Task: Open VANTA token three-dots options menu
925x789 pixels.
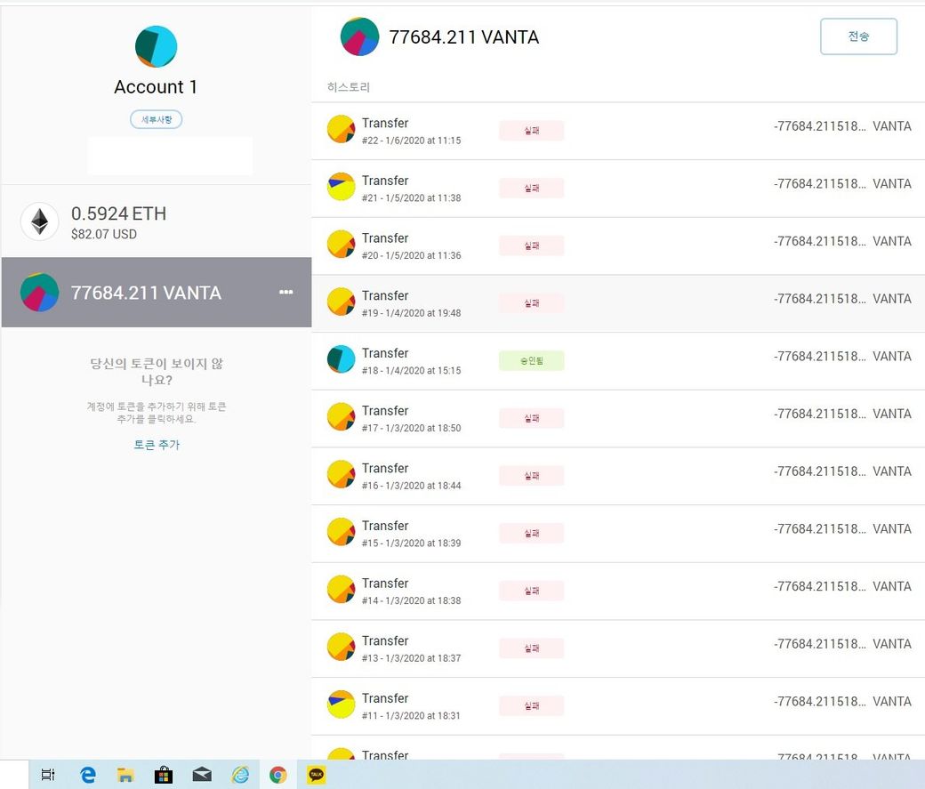Action: (286, 292)
